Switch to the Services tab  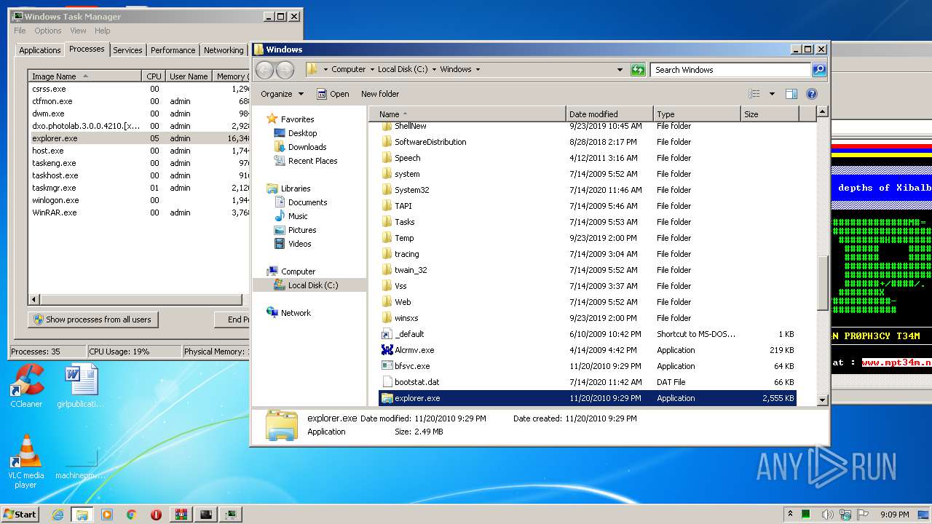click(127, 50)
